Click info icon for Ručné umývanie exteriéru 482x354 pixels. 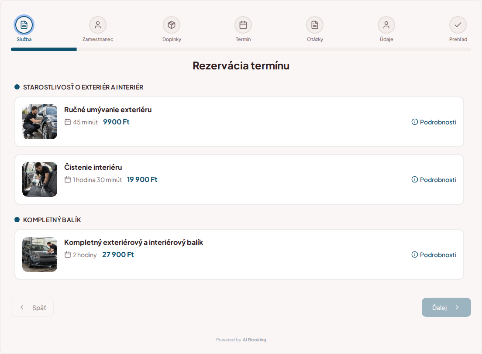point(415,122)
